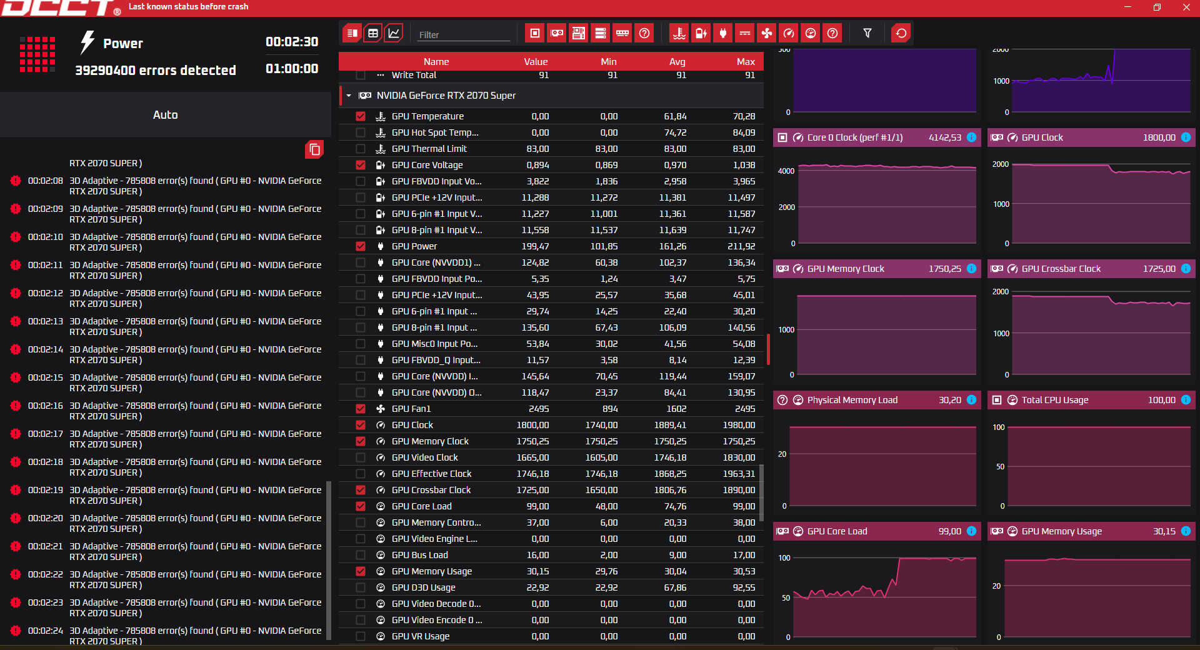This screenshot has height=650, width=1200.
Task: Toggle the storage device filter icon
Action: (x=601, y=33)
